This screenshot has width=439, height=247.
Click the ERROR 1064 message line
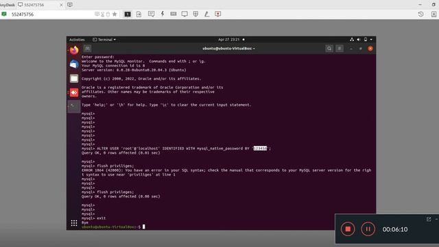[x=226, y=170]
